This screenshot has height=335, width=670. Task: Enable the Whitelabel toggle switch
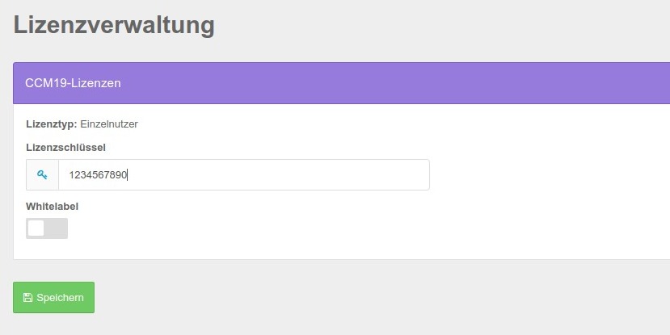47,228
